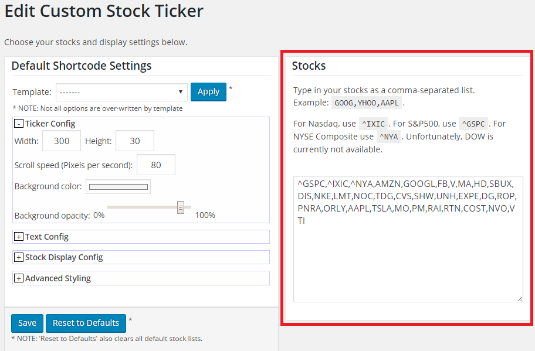Click Reset to Defaults button

[86, 323]
